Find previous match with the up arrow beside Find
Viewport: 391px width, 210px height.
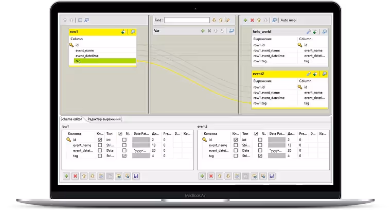[221, 20]
